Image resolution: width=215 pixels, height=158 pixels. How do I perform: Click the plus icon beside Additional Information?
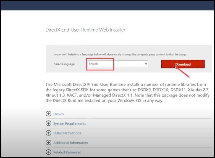(x=48, y=143)
